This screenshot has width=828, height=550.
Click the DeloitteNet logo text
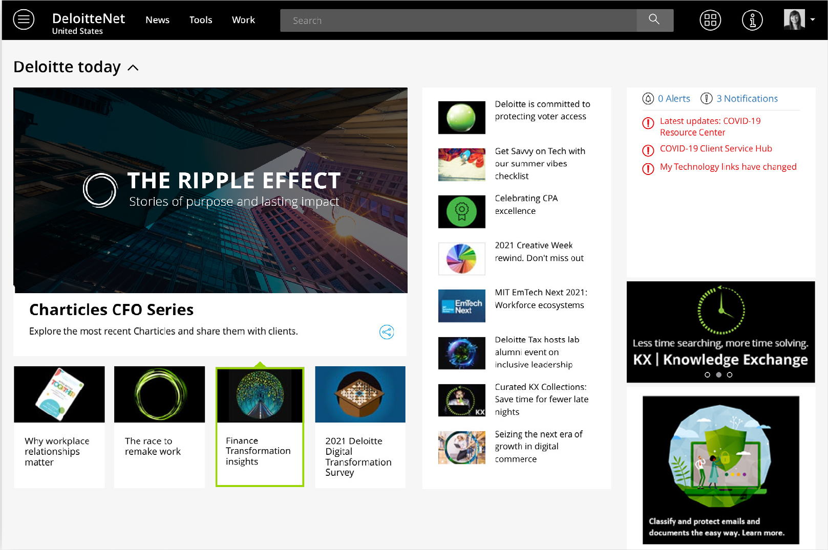89,18
